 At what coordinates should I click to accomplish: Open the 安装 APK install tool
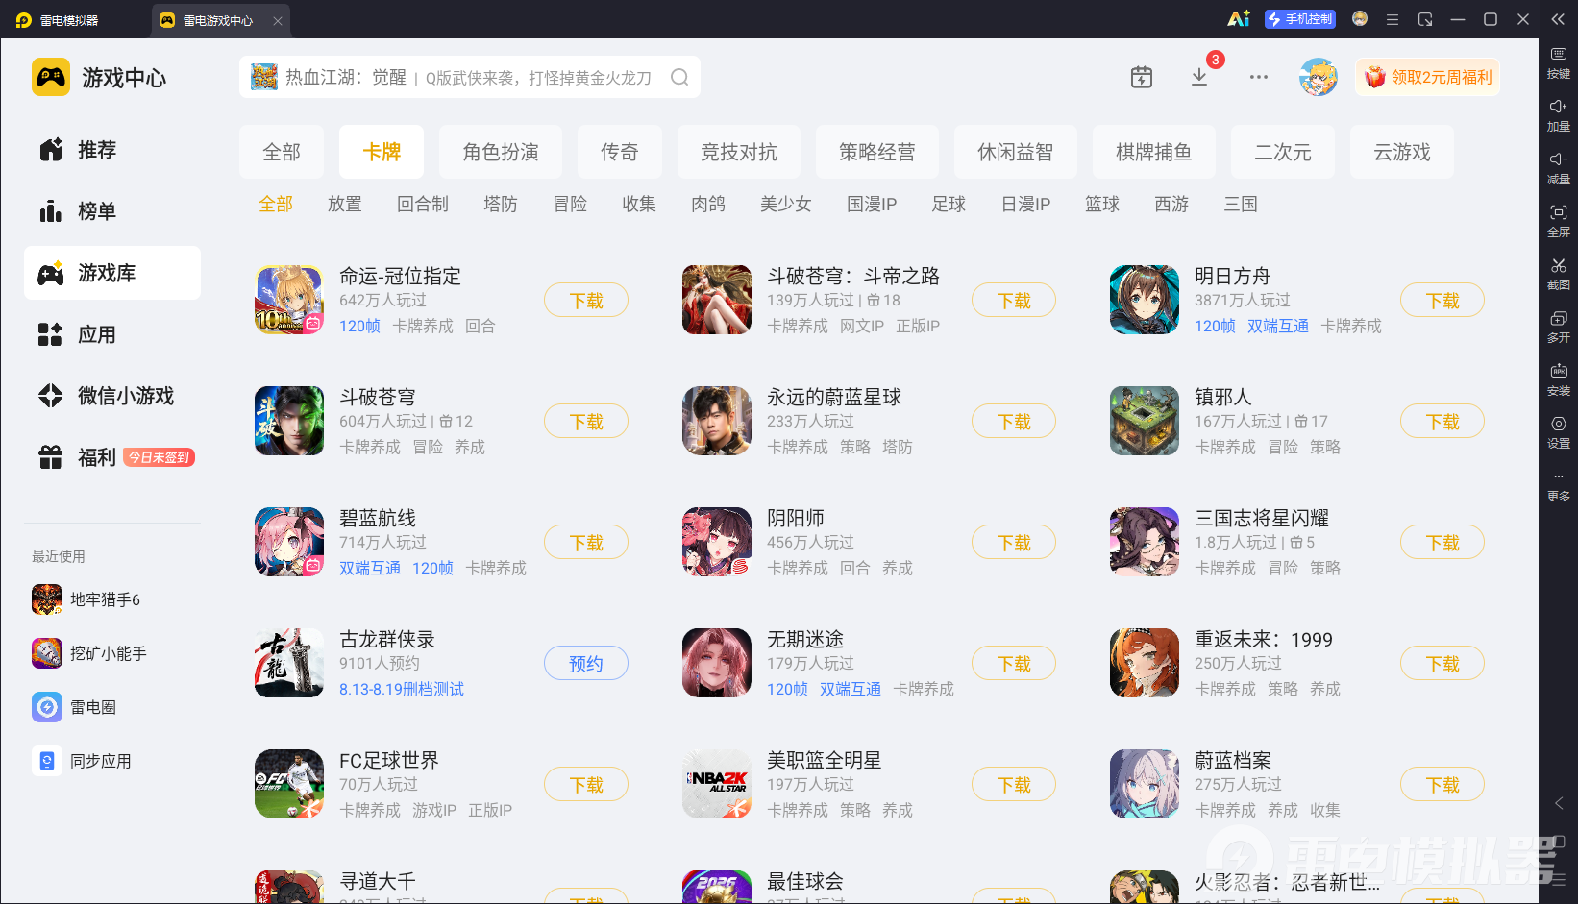(x=1559, y=379)
